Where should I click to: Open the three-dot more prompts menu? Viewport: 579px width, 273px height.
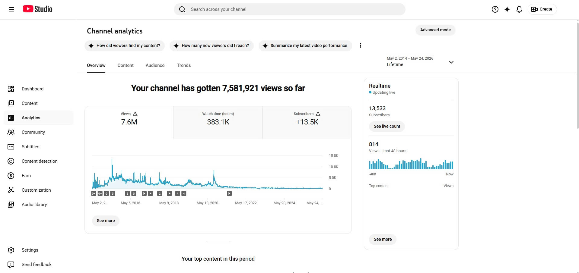click(360, 45)
